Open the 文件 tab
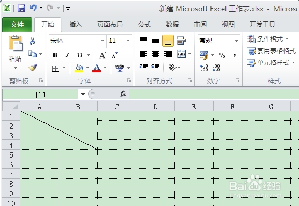 click(x=17, y=24)
